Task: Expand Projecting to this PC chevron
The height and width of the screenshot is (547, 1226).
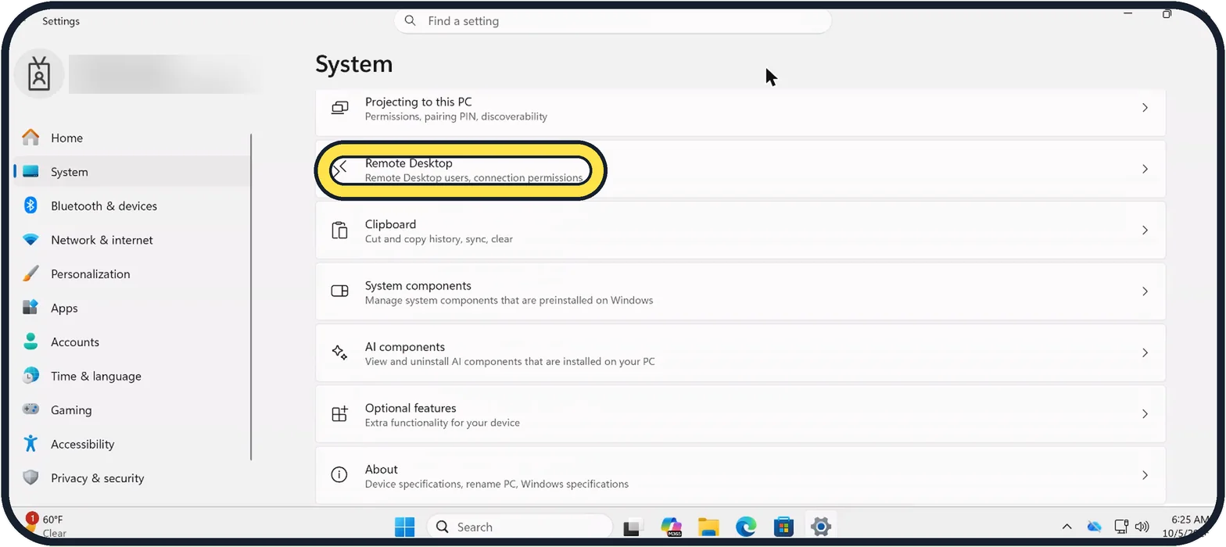Action: [x=1145, y=108]
